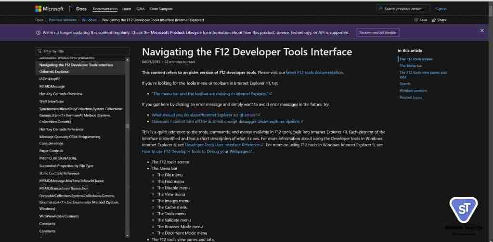Click the Search previous version field

click(403, 9)
